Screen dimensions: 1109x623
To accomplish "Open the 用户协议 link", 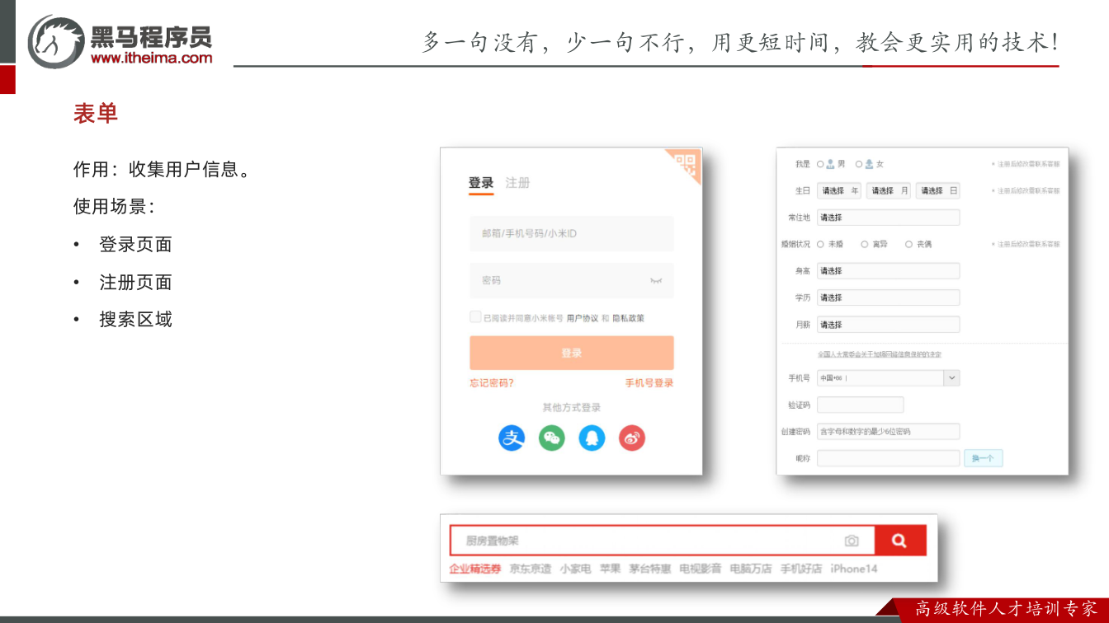I will pyautogui.click(x=582, y=318).
